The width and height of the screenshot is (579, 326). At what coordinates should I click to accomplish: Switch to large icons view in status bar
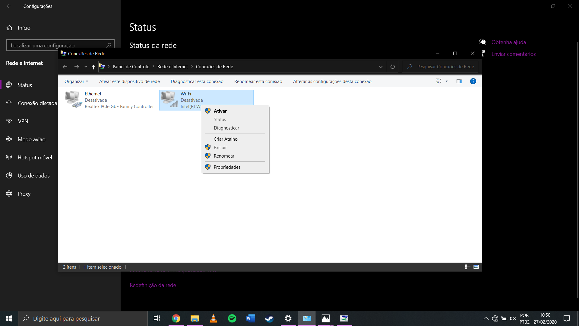(x=476, y=267)
